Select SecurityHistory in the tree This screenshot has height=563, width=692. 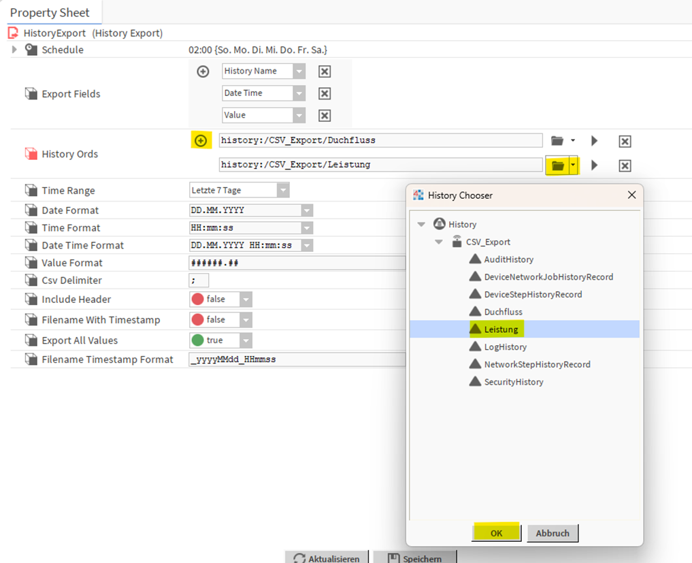click(x=514, y=382)
